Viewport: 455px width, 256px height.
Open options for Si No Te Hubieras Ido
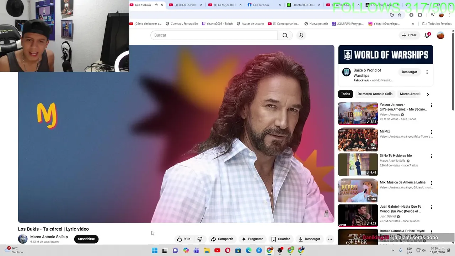[431, 156]
